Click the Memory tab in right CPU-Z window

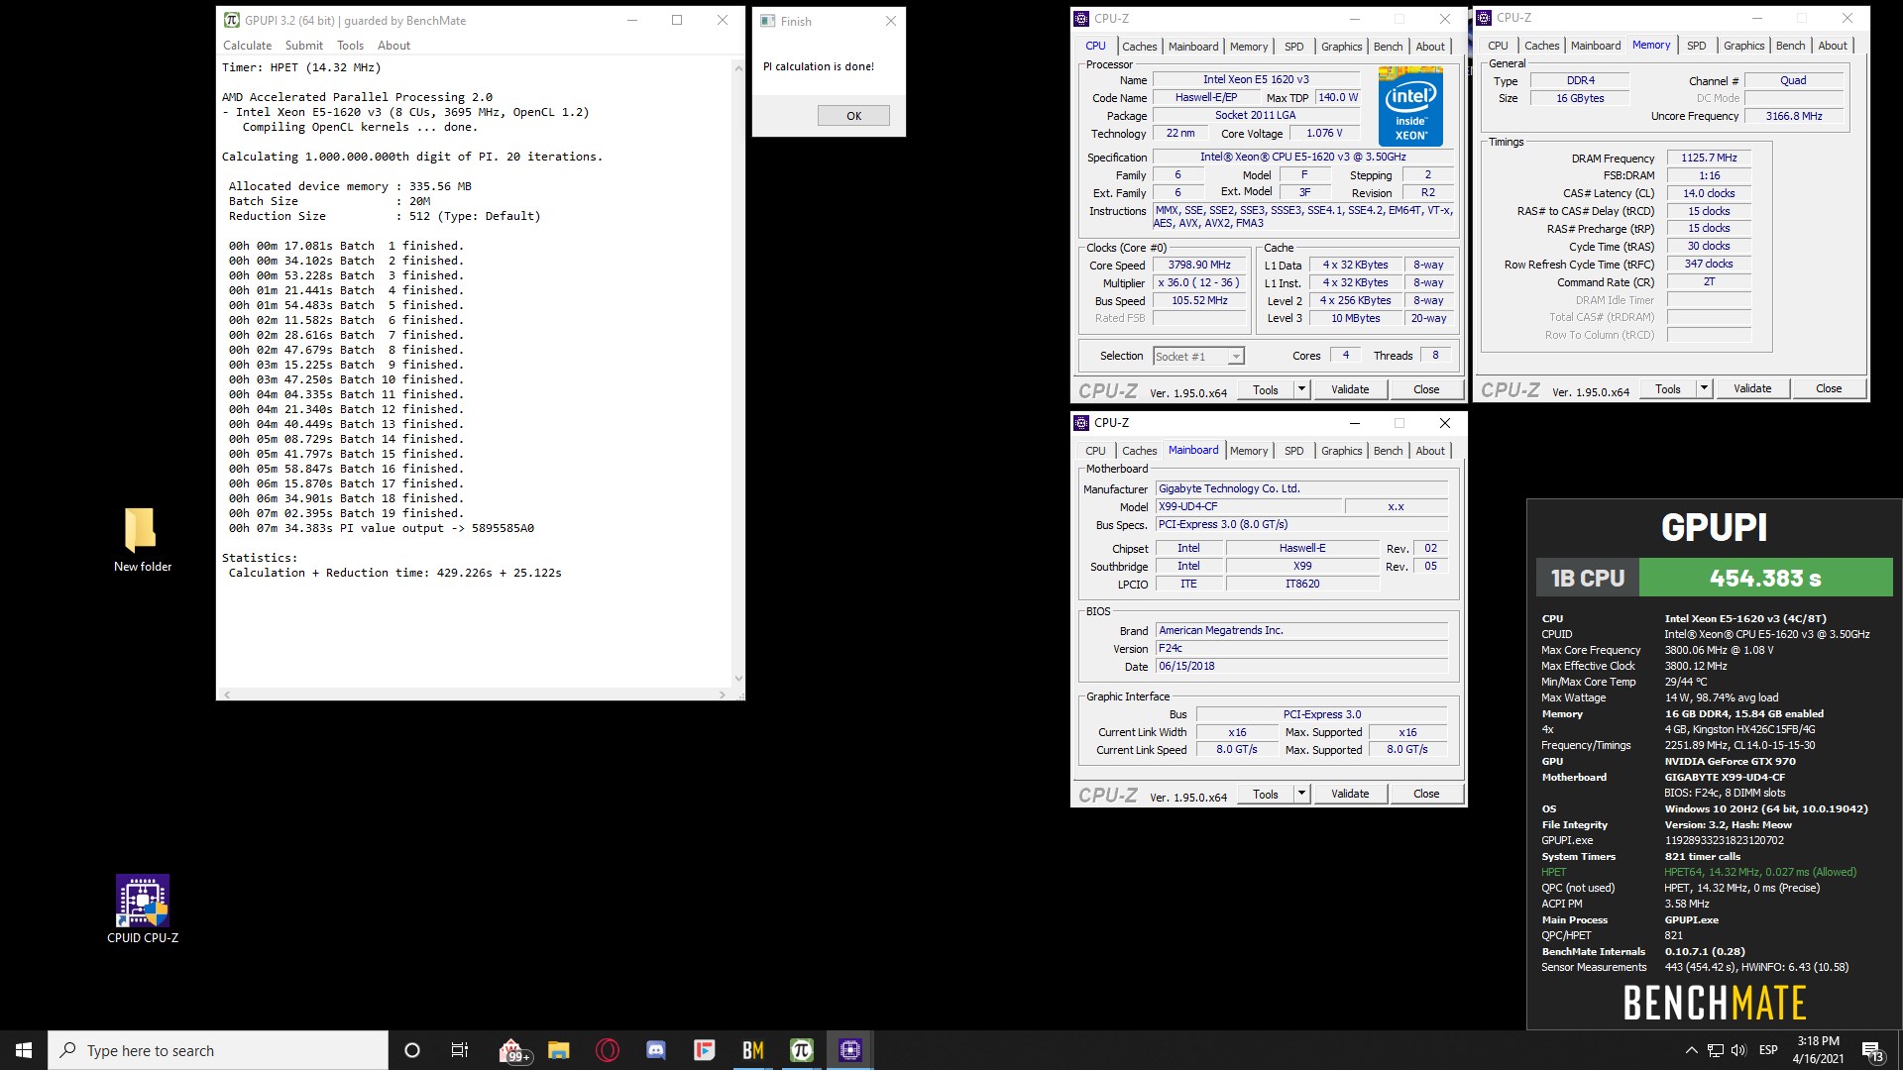(1650, 46)
